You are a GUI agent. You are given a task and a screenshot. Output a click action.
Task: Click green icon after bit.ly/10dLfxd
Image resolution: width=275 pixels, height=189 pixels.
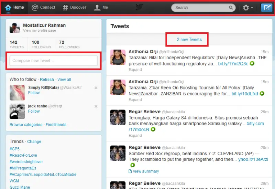point(262,93)
